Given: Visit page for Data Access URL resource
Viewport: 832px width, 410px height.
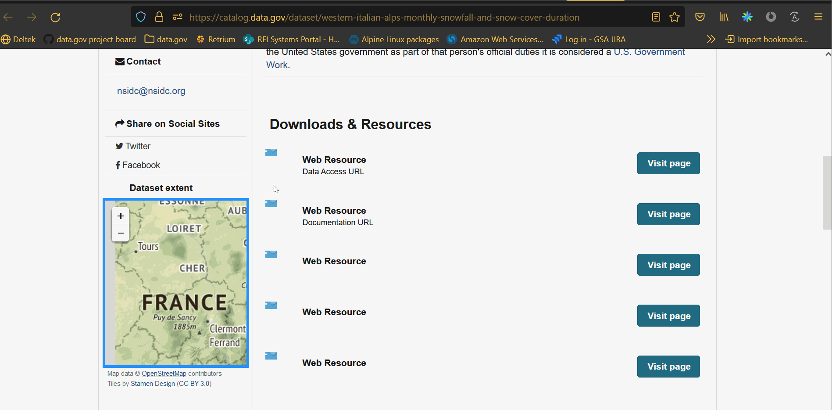Looking at the screenshot, I should click(668, 163).
